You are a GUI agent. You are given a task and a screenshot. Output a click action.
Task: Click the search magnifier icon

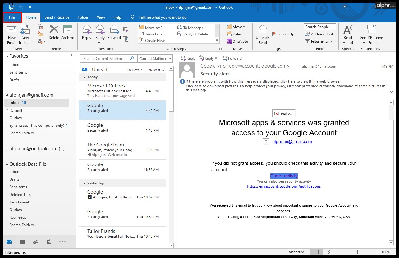tap(132, 58)
